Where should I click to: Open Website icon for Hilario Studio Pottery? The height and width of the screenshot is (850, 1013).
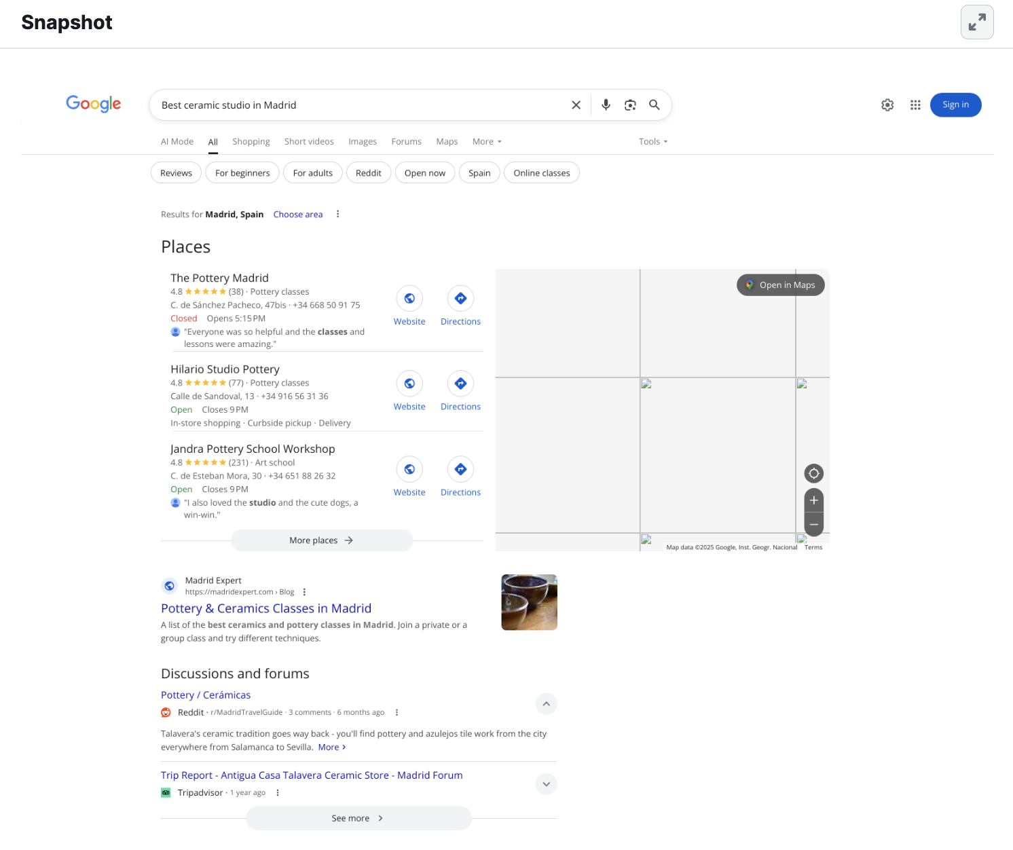409,384
